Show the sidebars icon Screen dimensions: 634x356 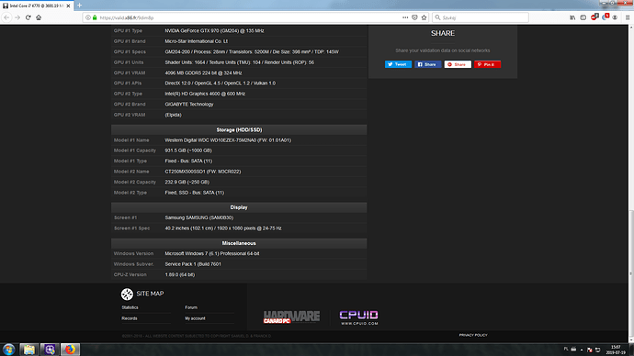[583, 17]
